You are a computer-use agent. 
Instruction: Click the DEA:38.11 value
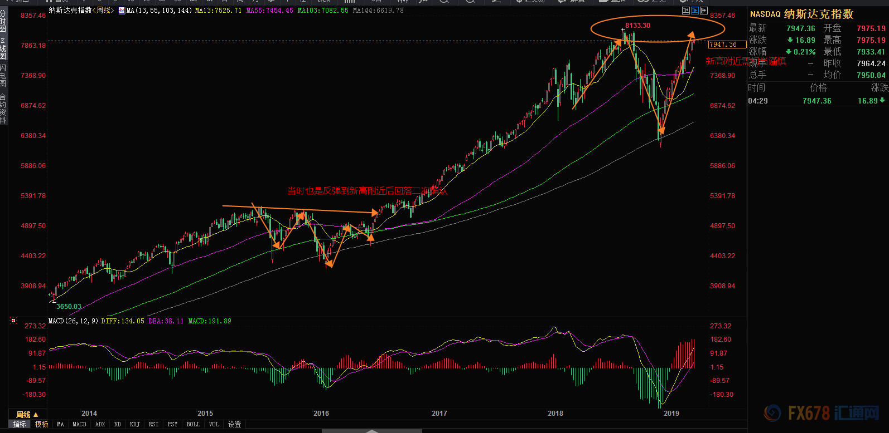[x=166, y=321]
